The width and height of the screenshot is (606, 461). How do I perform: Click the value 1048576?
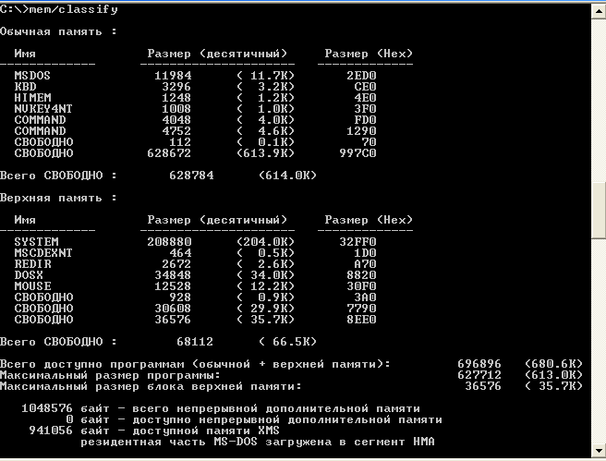pyautogui.click(x=47, y=408)
